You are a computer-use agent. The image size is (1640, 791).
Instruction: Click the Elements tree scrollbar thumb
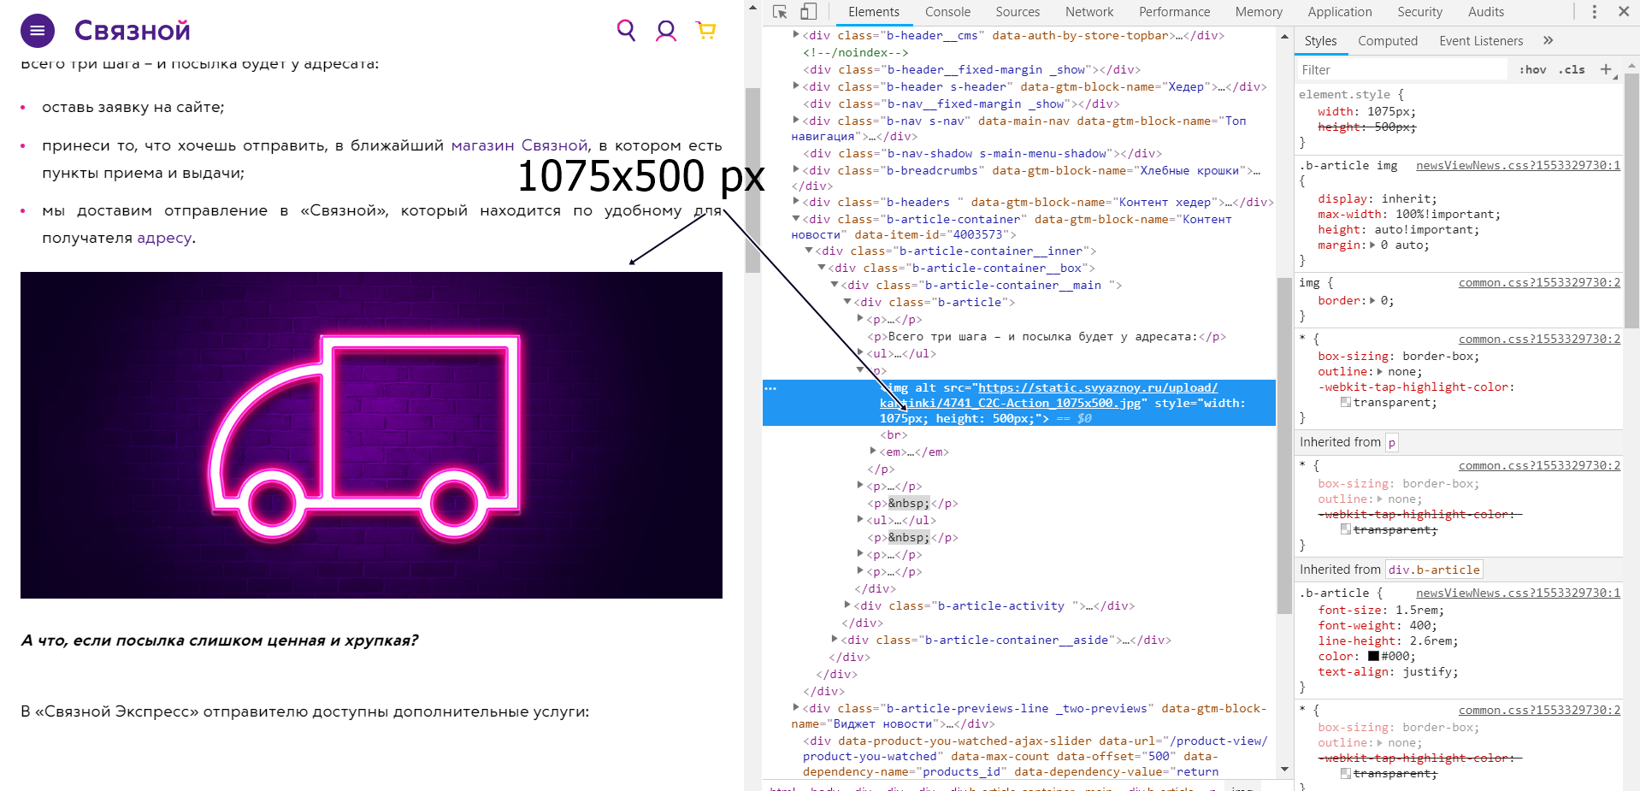(1284, 445)
